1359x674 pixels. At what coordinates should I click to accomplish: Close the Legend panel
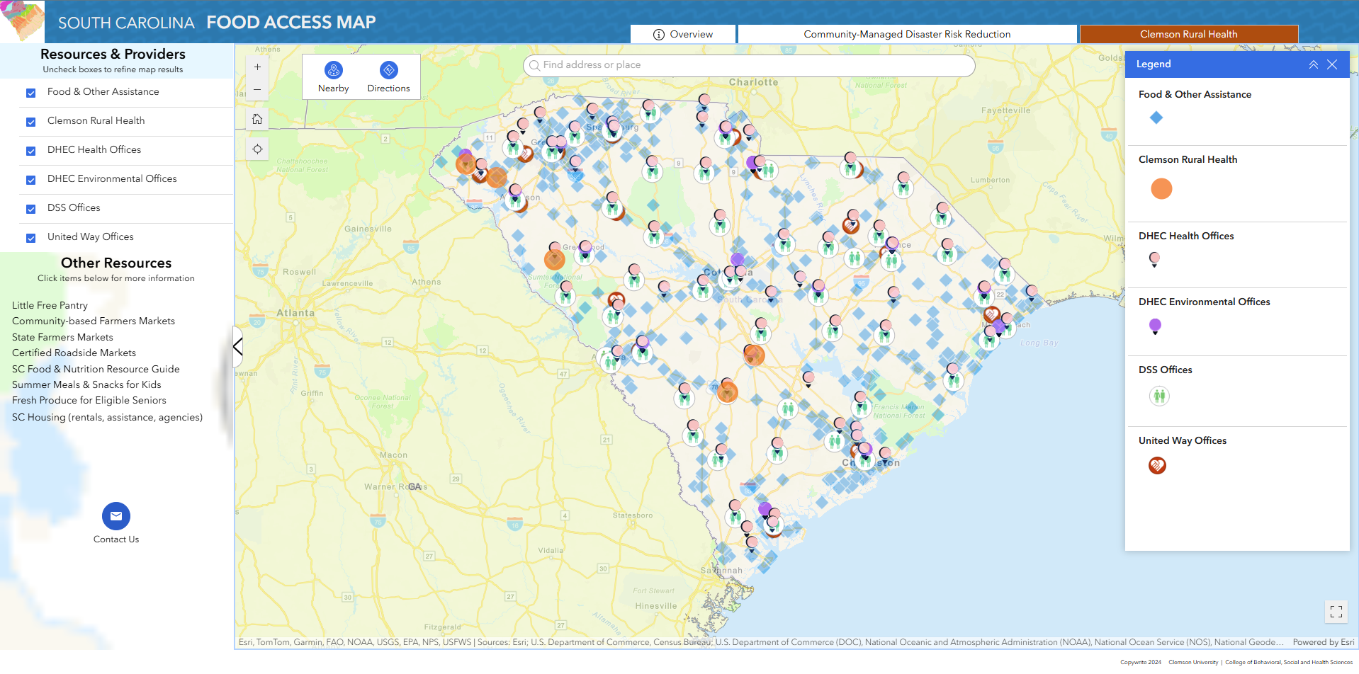1332,64
